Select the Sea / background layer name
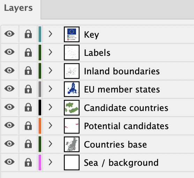Viewport: 194px width, 178px height. pyautogui.click(x=121, y=163)
